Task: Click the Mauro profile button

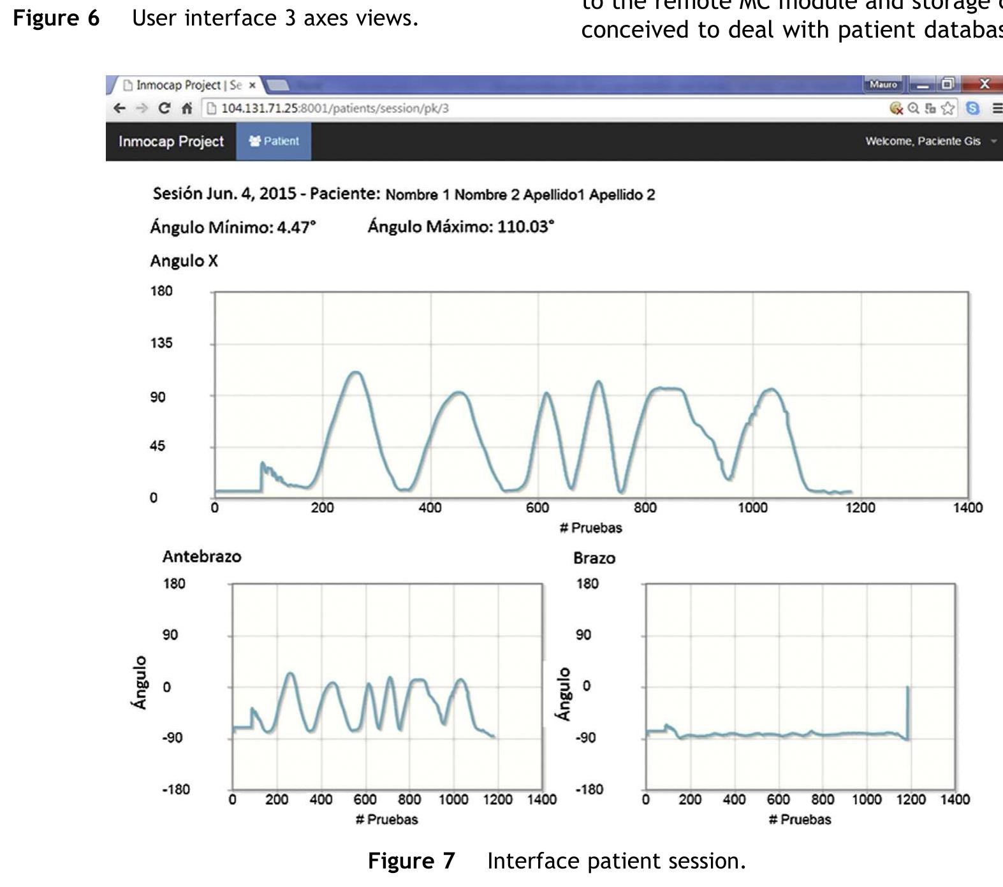Action: [x=883, y=84]
